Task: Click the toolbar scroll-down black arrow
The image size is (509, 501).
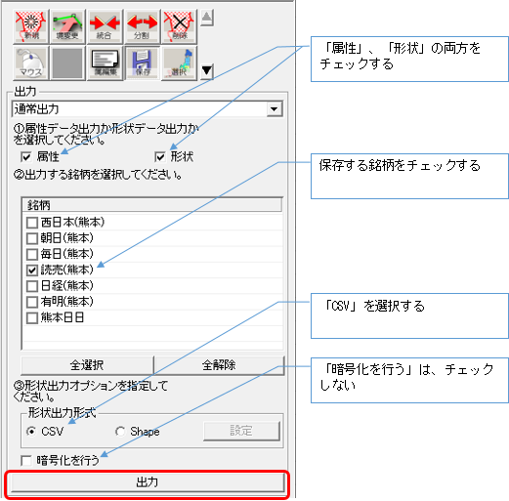Action: click(207, 71)
